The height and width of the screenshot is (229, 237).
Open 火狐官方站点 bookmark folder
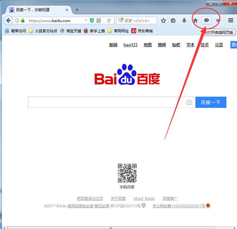tap(43, 31)
